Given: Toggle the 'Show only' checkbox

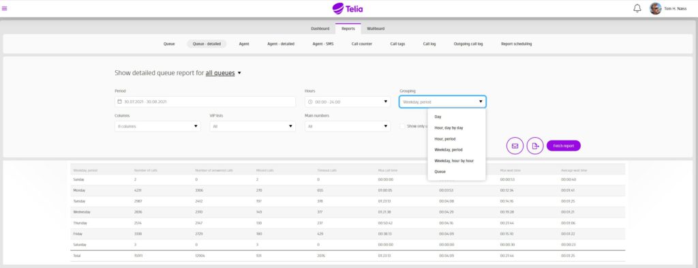Looking at the screenshot, I should pos(402,126).
